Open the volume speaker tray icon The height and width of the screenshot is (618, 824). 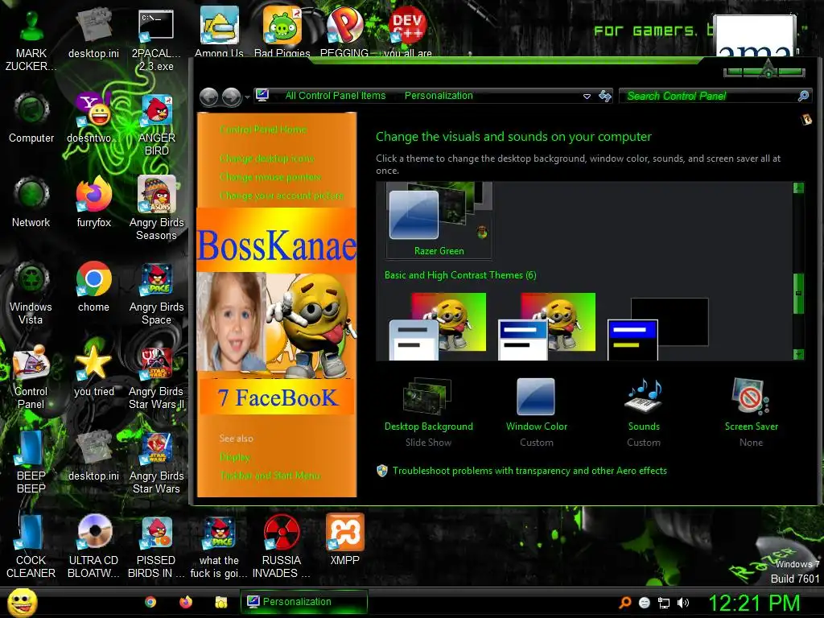[x=683, y=603]
